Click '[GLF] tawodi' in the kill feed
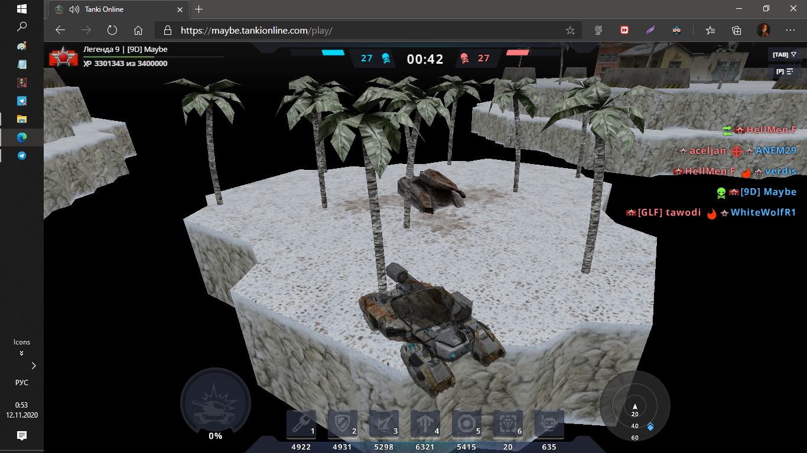 [x=669, y=212]
